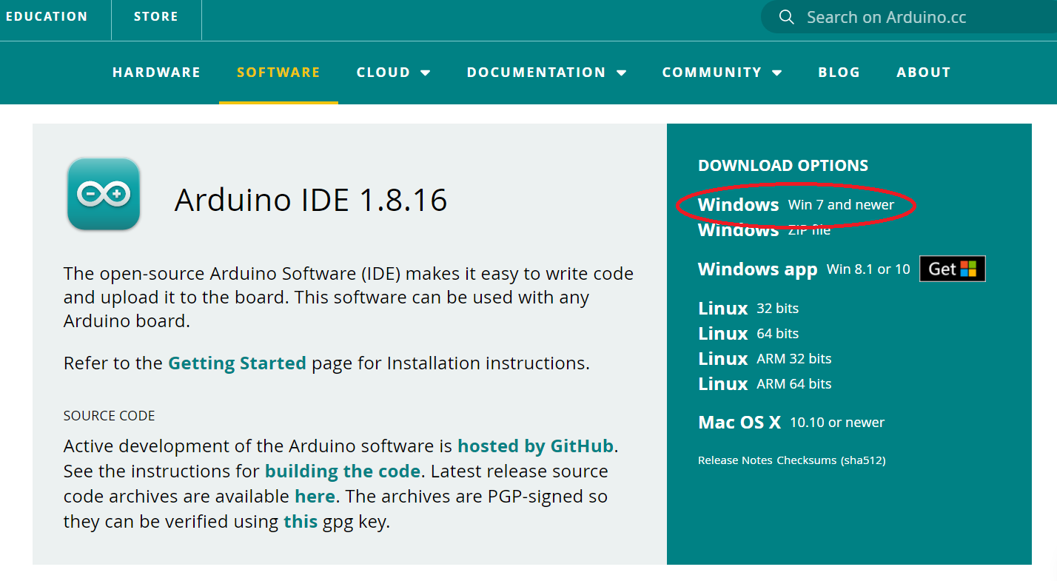This screenshot has width=1057, height=581.
Task: Click the search magnifier icon
Action: coord(787,17)
